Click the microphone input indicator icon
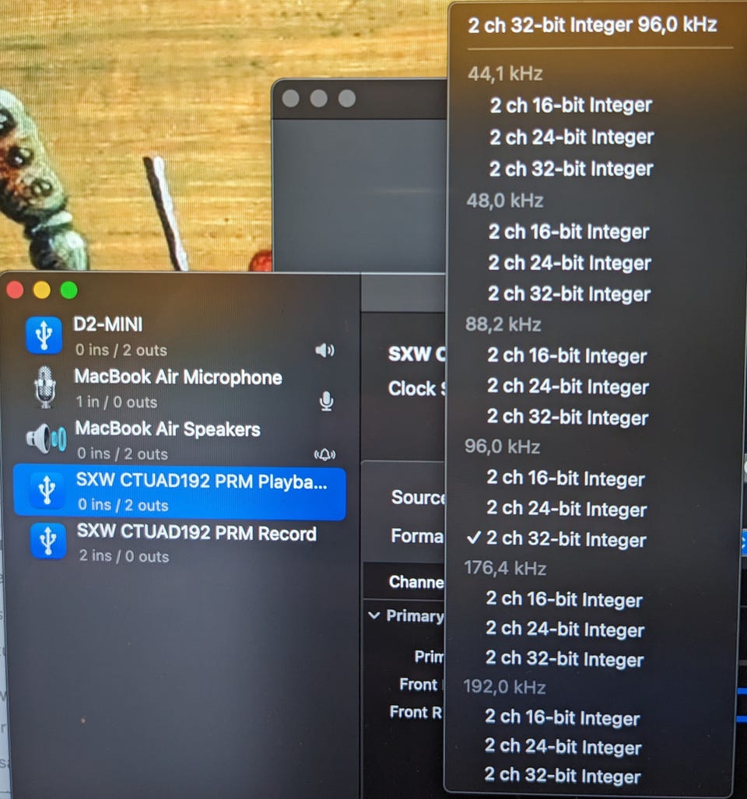The image size is (747, 799). point(327,401)
